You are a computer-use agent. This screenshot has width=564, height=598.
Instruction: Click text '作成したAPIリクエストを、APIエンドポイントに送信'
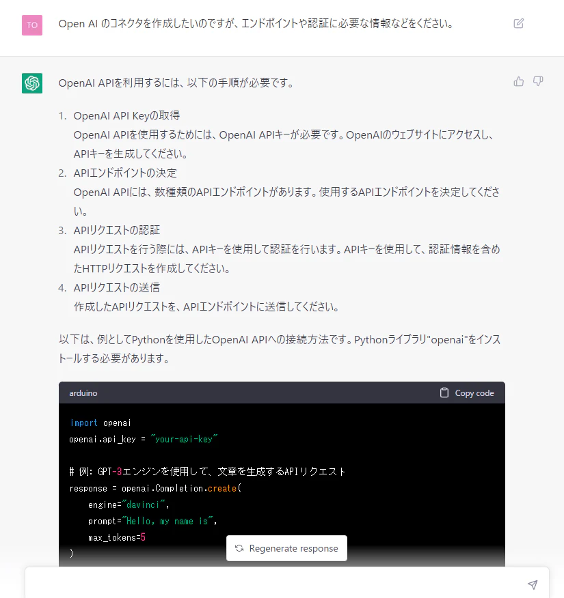tap(206, 307)
